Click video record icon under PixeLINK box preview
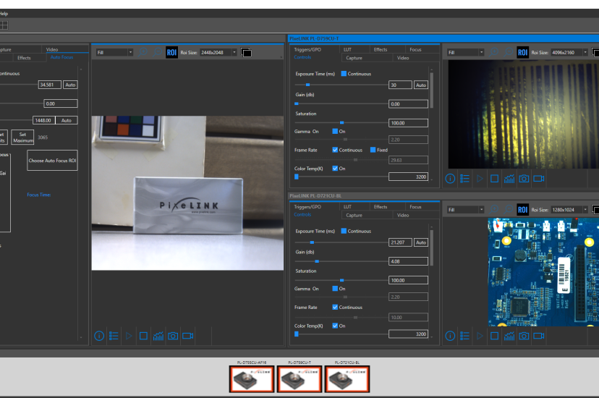The height and width of the screenshot is (398, 599). pos(187,336)
